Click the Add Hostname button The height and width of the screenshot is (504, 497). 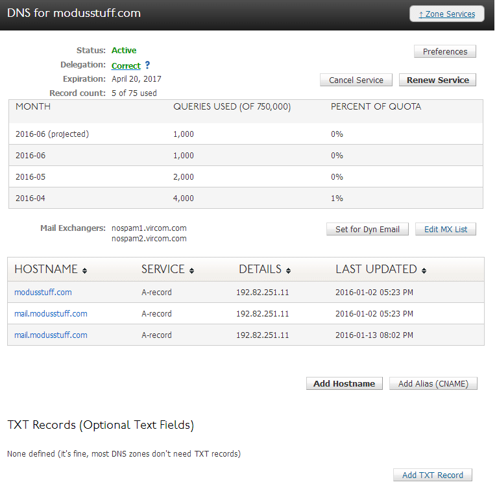click(x=344, y=383)
